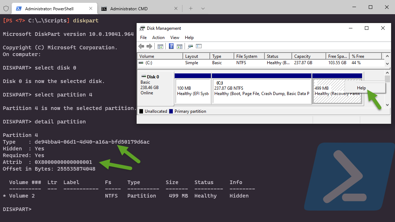Open the terminal new-tab dropdown chevron
The height and width of the screenshot is (222, 395).
[x=203, y=9]
